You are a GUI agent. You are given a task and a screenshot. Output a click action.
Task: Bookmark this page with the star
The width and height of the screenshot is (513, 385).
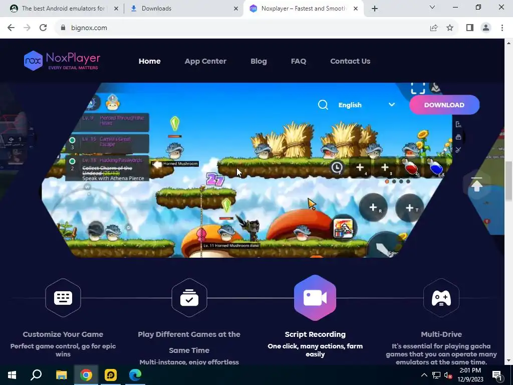point(450,28)
